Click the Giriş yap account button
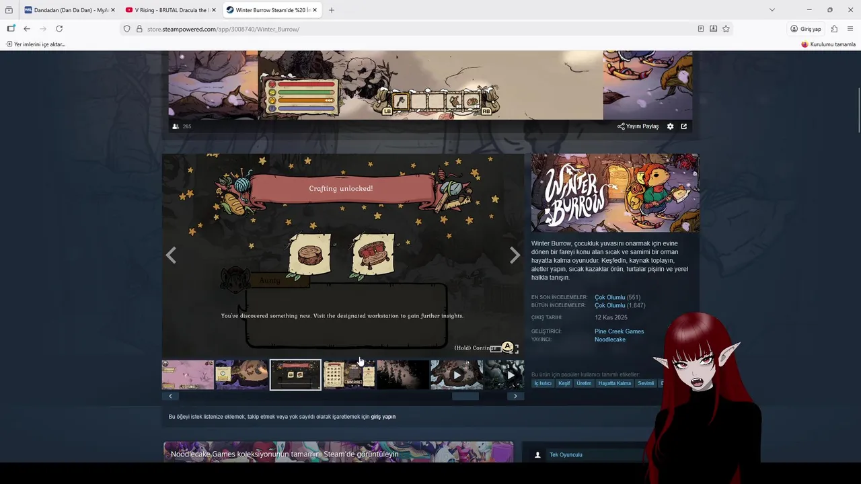 coord(806,29)
